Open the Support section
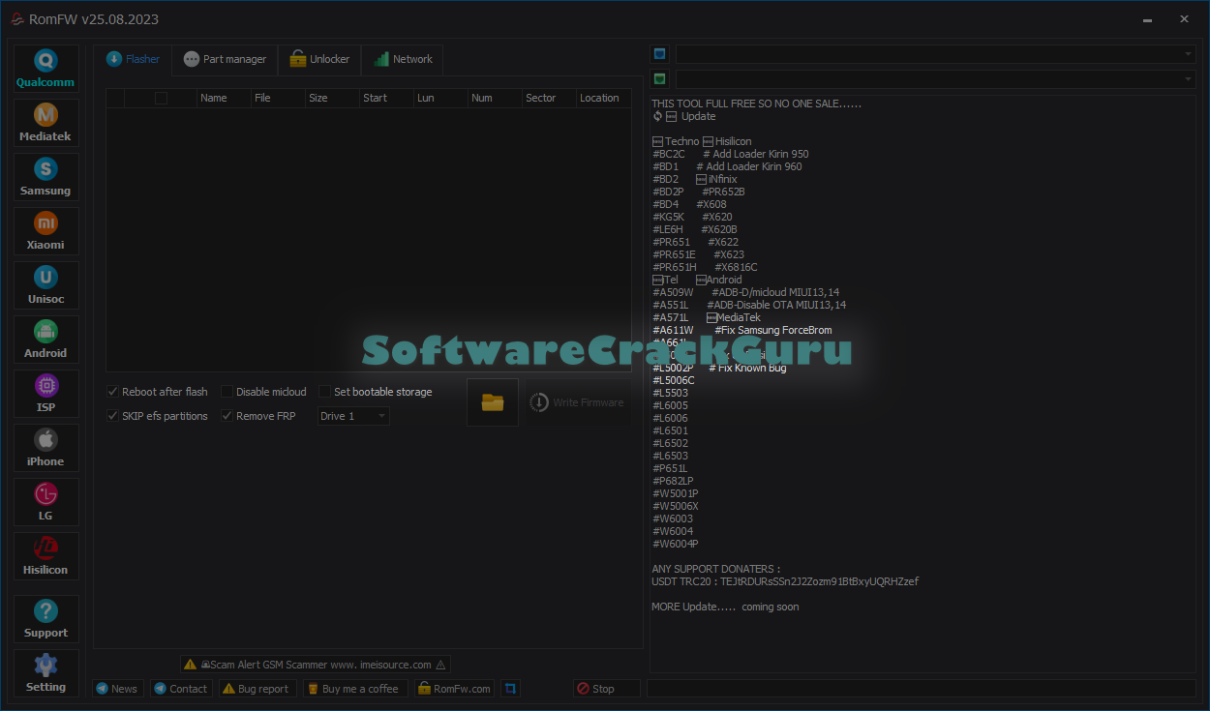 click(45, 619)
